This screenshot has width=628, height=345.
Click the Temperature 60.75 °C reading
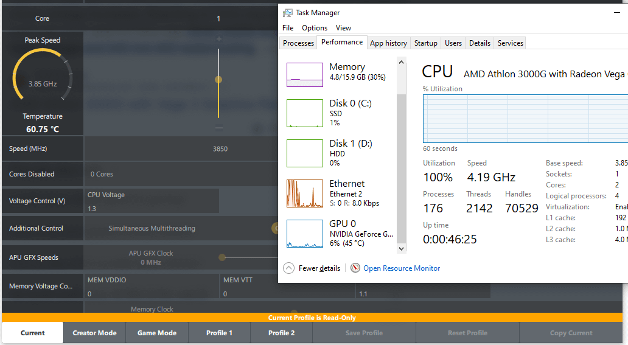(43, 129)
